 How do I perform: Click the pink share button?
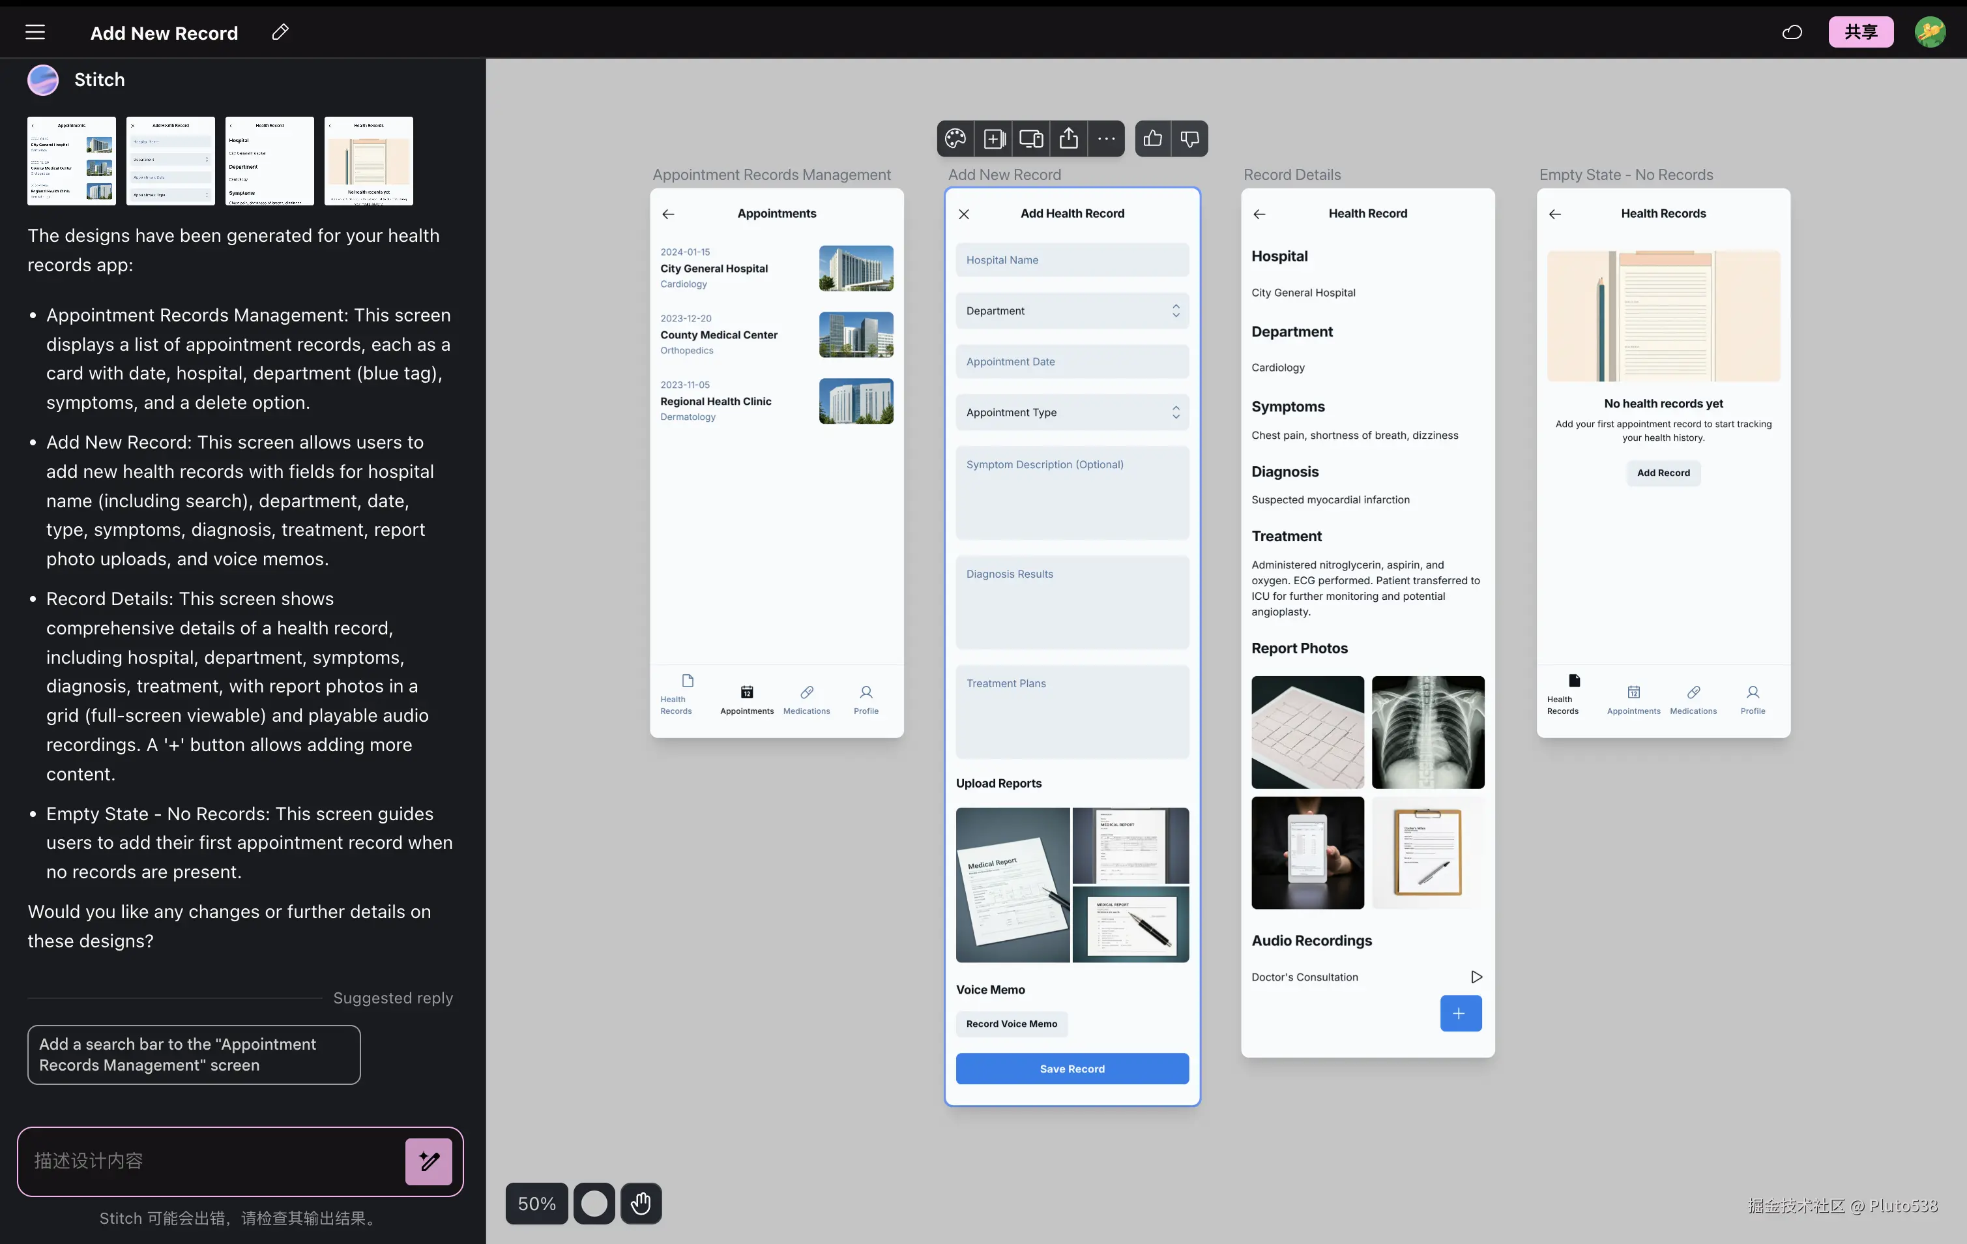tap(1861, 33)
